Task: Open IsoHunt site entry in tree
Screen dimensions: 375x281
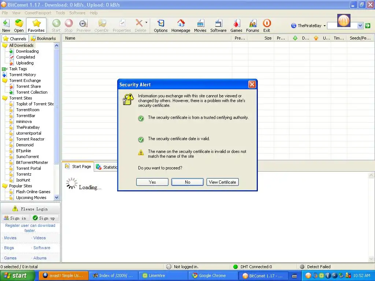Action: point(23,180)
